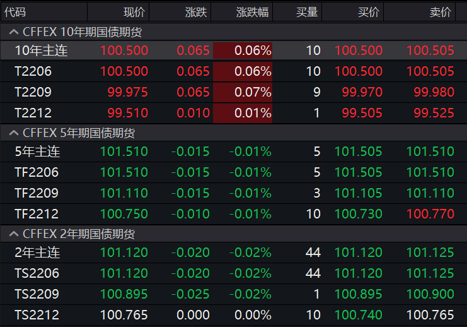Click the 卖价 column header

tap(441, 12)
